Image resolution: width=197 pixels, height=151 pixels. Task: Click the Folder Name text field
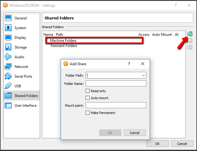(x=116, y=83)
